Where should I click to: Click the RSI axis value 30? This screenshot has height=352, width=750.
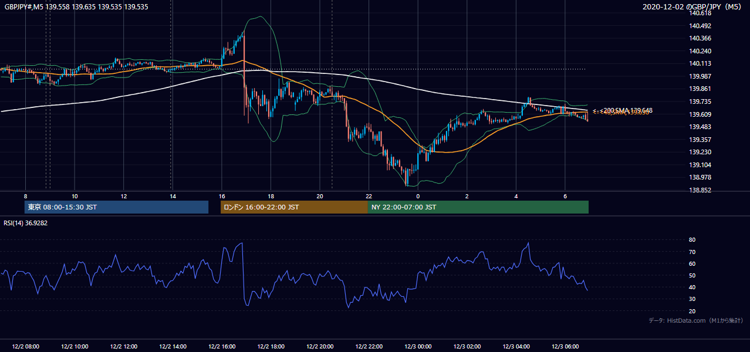692,299
